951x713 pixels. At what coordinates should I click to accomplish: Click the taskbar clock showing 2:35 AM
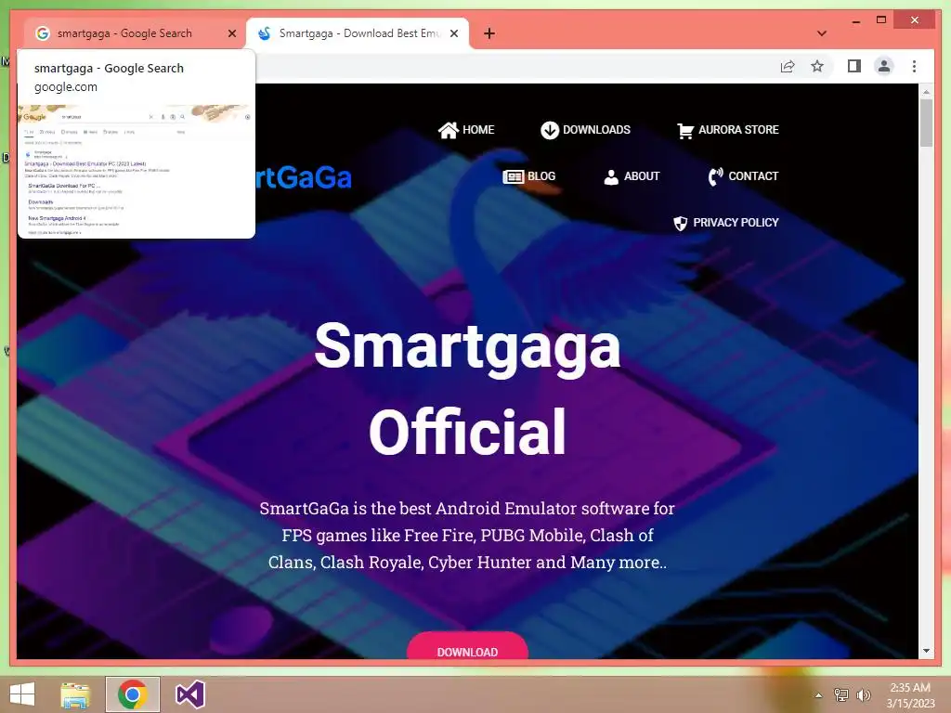click(910, 695)
